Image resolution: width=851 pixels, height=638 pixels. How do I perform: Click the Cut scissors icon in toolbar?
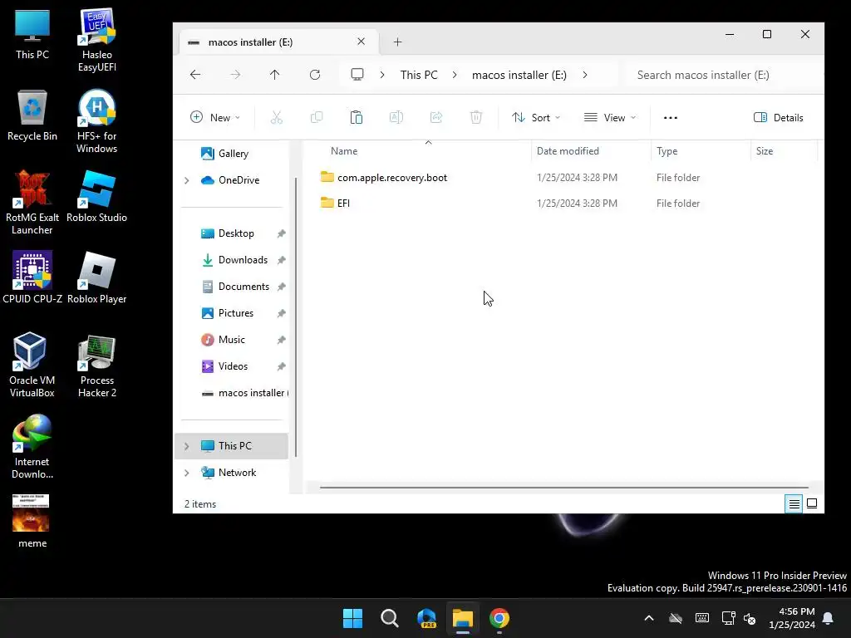click(276, 117)
